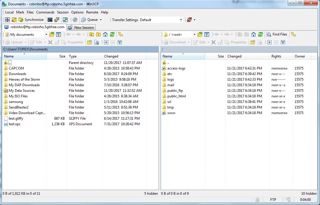The height and width of the screenshot is (205, 320).
Task: Open the terminal console icon
Action: (x=50, y=20)
